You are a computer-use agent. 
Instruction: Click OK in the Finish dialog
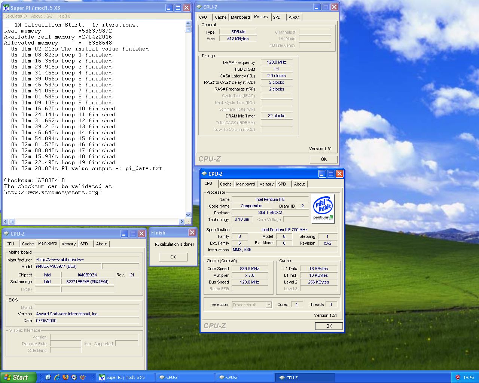tap(173, 257)
